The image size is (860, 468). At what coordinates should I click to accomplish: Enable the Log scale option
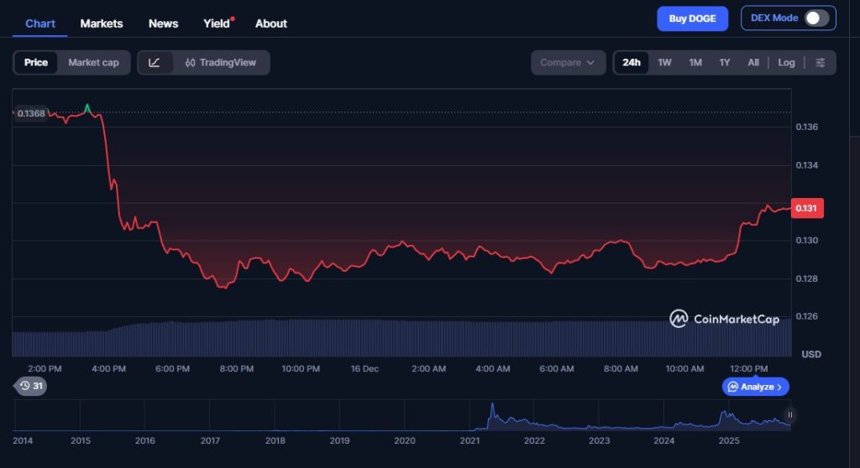click(786, 63)
